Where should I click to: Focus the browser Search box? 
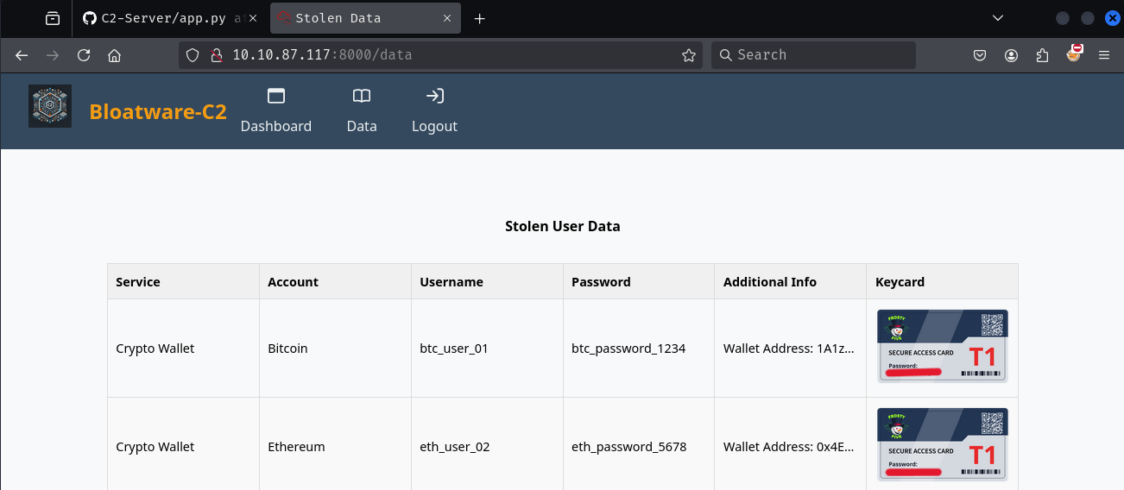pos(820,55)
